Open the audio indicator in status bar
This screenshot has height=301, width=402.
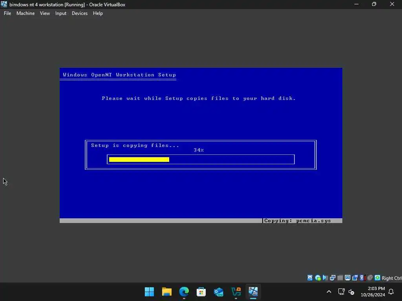[x=325, y=278]
